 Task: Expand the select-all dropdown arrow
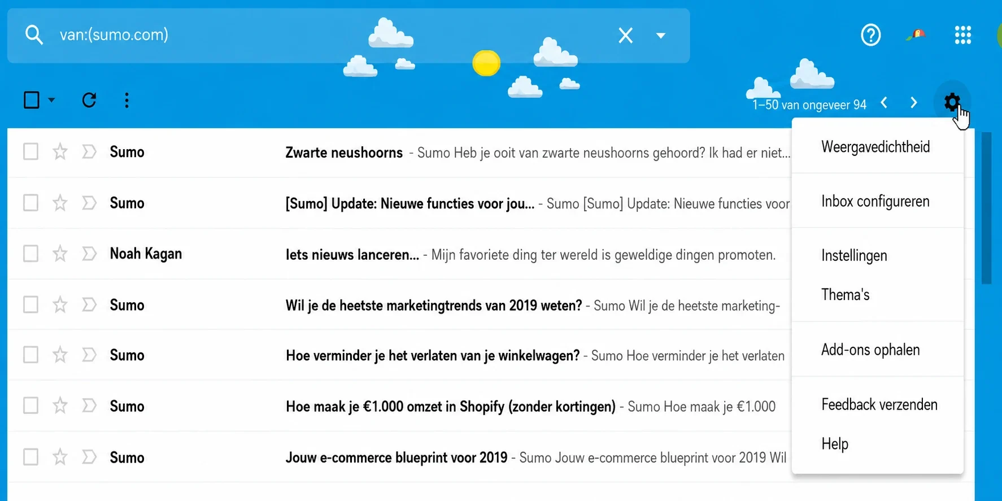click(51, 100)
